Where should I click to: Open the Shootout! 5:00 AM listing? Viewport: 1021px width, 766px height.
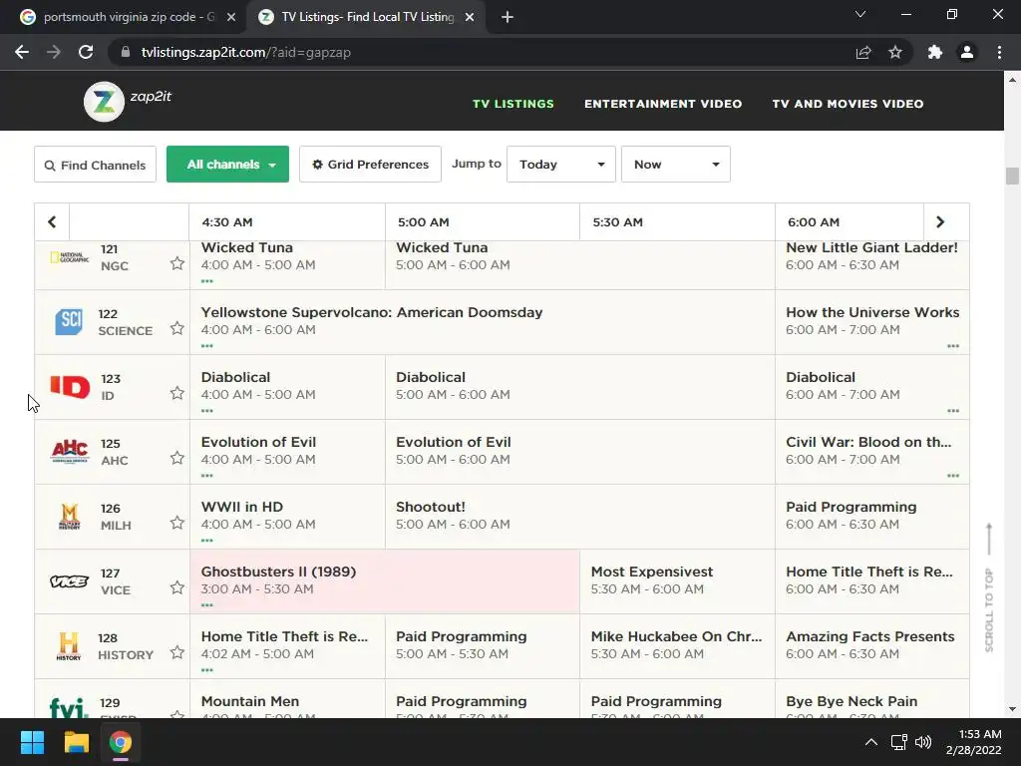tap(580, 516)
